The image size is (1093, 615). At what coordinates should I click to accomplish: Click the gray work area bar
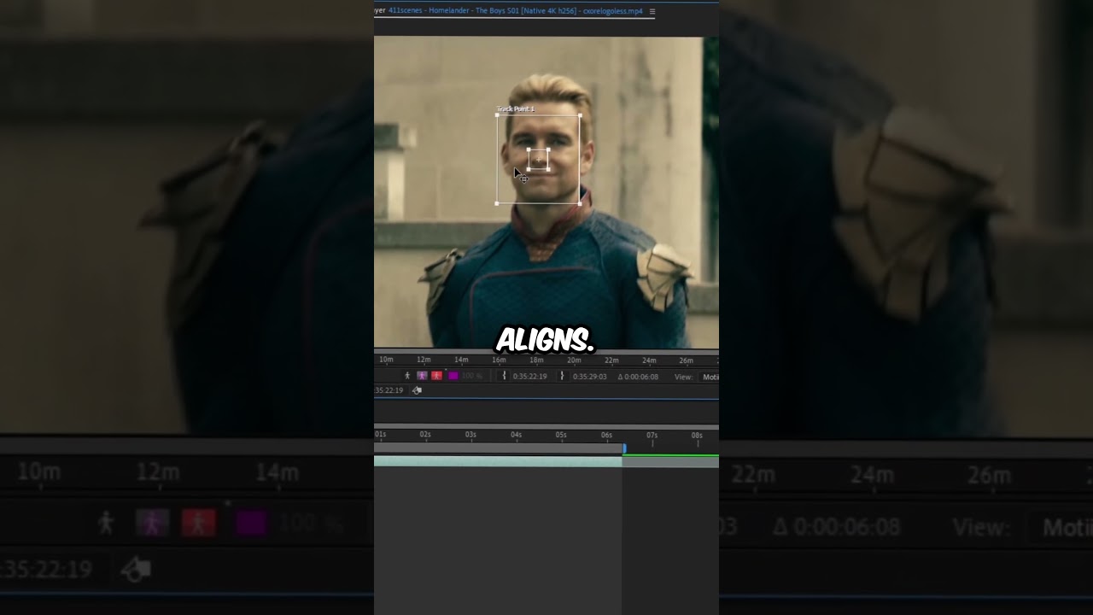499,448
